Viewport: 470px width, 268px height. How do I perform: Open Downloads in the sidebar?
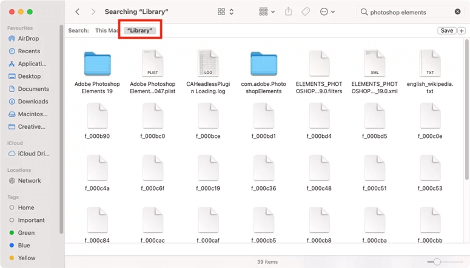pos(33,102)
